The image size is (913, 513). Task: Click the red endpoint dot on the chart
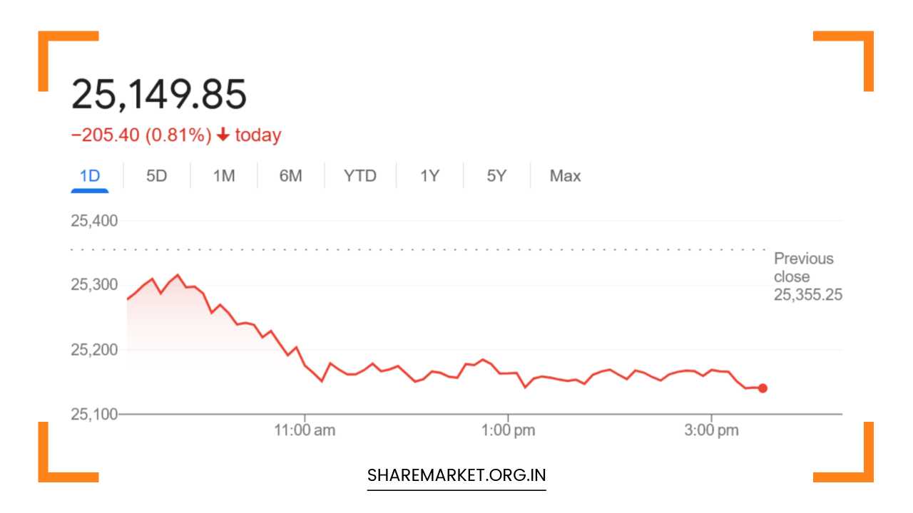coord(762,388)
